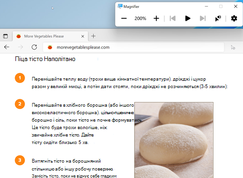Click text 'Перемішайте в хлібного борошна'
Viewport: 243px width, 178px height.
[70, 105]
